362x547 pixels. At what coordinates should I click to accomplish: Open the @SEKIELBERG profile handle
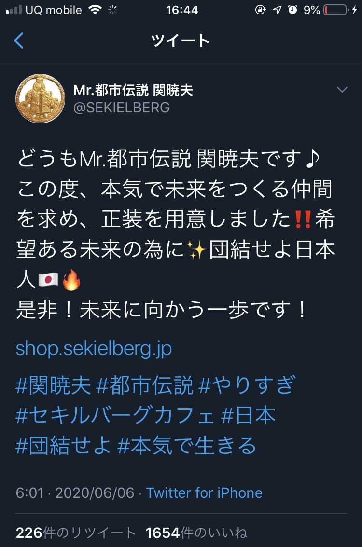(122, 108)
